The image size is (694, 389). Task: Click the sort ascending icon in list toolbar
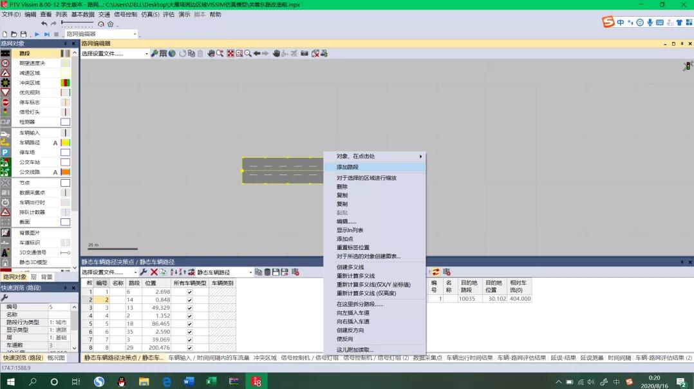coord(174,272)
